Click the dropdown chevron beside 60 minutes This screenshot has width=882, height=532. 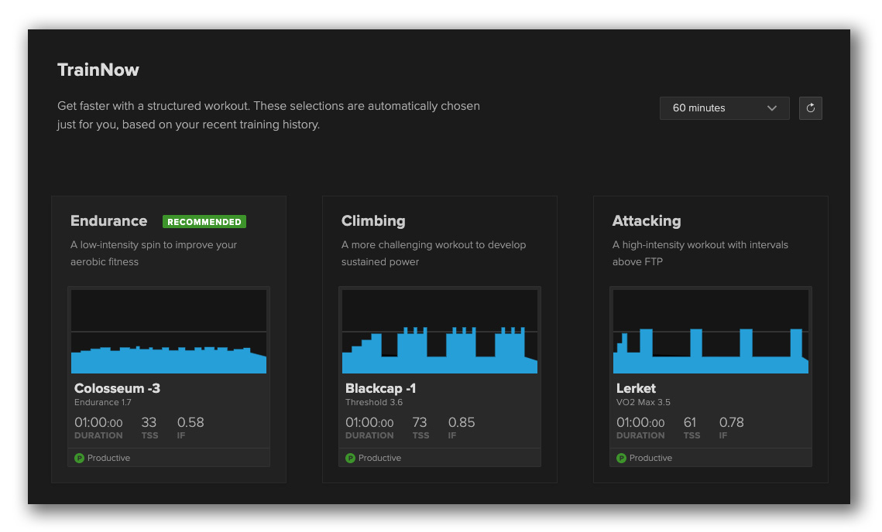point(771,108)
